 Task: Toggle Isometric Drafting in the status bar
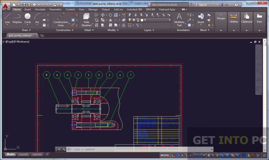186,155
